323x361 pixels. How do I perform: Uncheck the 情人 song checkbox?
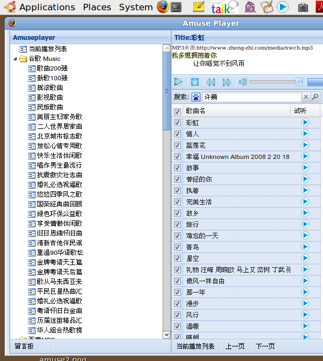[177, 134]
